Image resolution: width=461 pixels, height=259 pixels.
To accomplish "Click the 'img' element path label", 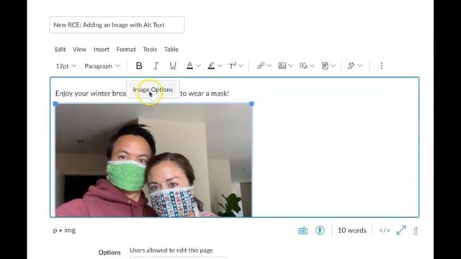I will coord(70,230).
